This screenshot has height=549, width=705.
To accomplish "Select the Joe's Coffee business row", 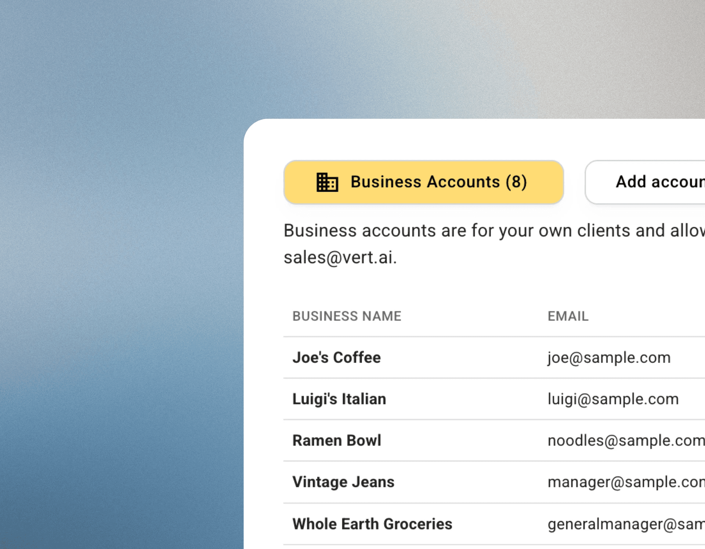I will (x=494, y=357).
